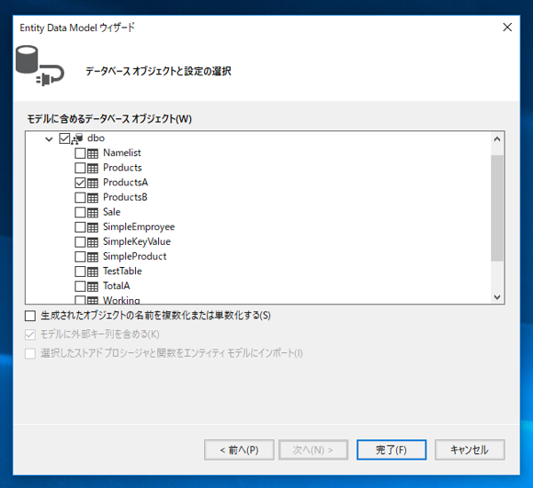
Task: Check the SimpleKeyValue table checkbox
Action: 80,242
